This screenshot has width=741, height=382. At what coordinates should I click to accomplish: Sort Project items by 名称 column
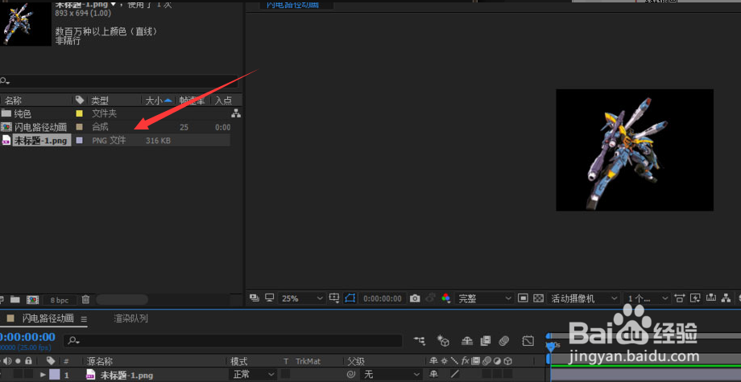tap(13, 101)
